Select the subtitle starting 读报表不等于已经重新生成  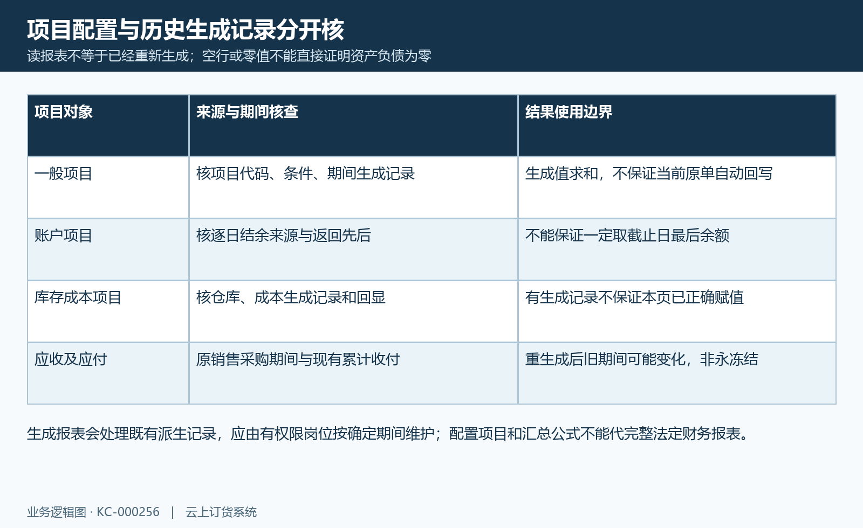pyautogui.click(x=229, y=56)
